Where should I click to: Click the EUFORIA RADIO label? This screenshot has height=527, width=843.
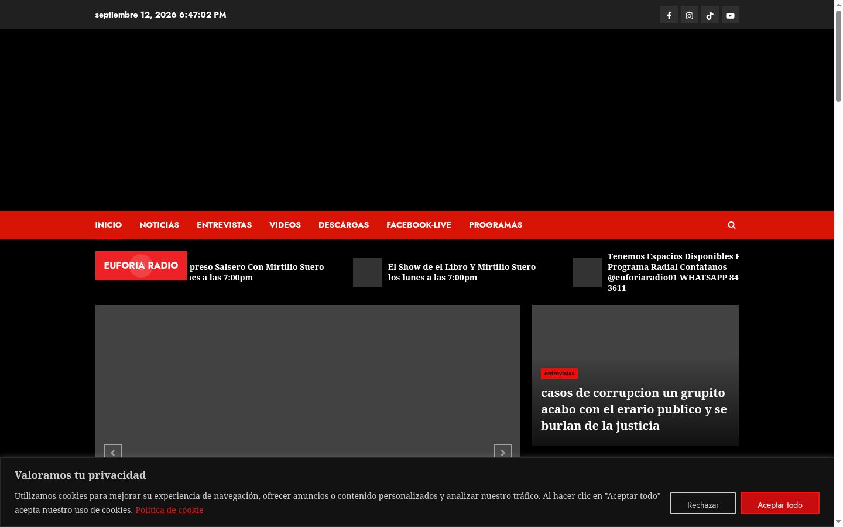pos(141,266)
